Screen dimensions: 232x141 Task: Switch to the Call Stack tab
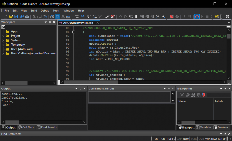coord(26,127)
